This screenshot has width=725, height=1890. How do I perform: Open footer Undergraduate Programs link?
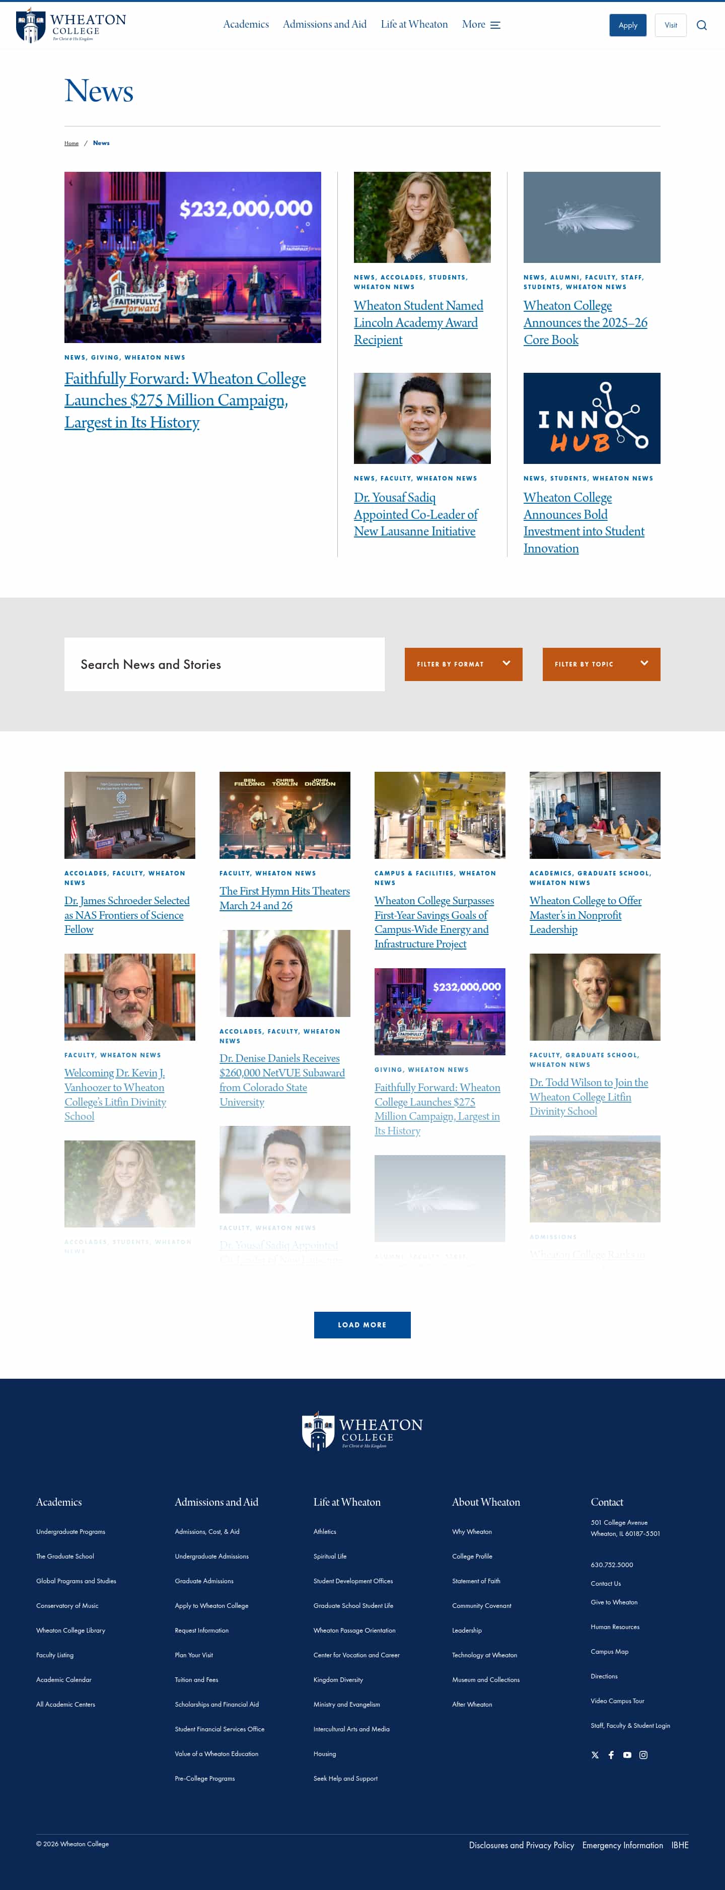point(70,1532)
